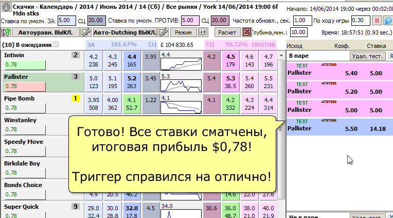This screenshot has height=218, width=393.
Task: Click Pipe Bomb back price 4.1
Action: pyautogui.click(x=132, y=104)
